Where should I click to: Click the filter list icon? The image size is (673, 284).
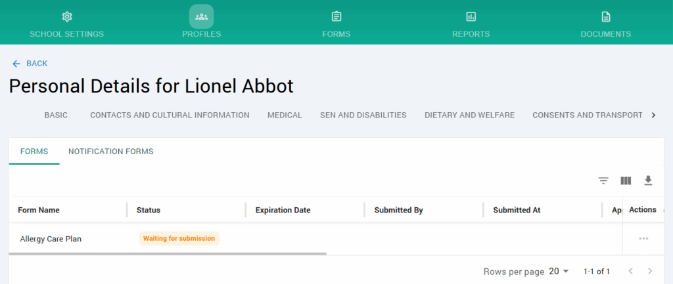603,180
